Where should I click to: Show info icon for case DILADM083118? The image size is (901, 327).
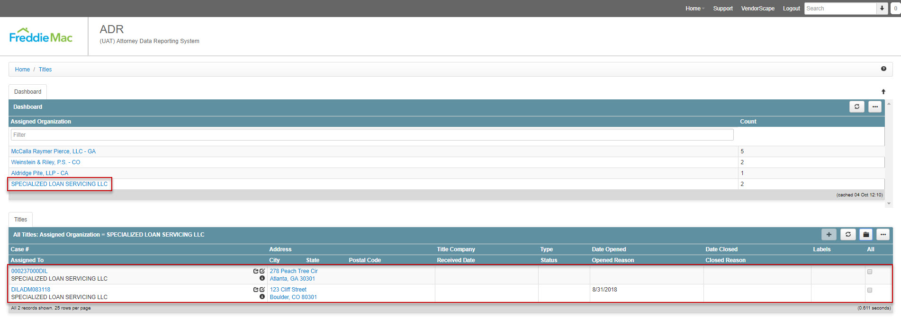262,297
